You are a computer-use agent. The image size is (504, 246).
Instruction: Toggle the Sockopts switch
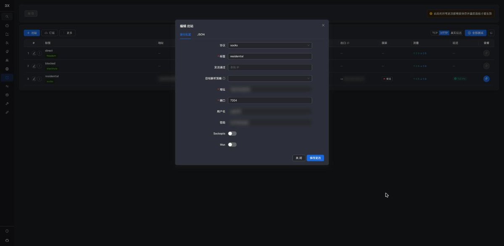232,133
